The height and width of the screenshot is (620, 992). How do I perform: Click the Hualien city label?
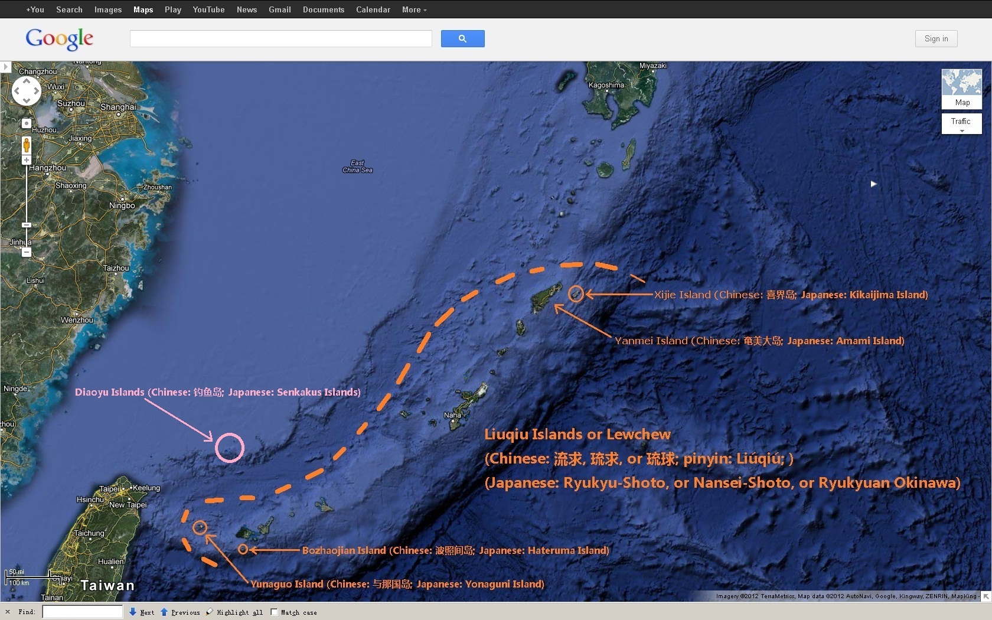[x=110, y=562]
